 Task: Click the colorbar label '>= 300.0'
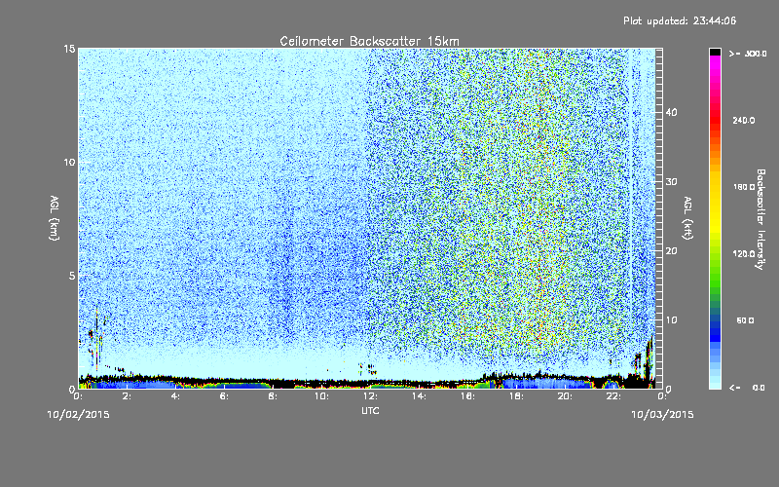click(748, 54)
